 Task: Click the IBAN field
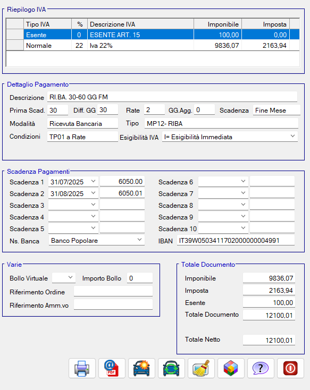pyautogui.click(x=236, y=240)
